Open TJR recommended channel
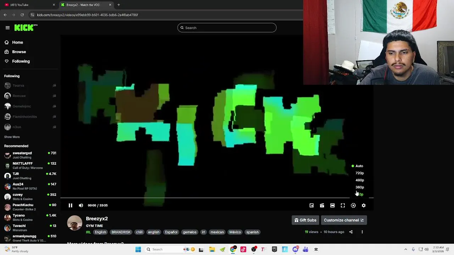454x255 pixels. tap(30, 176)
